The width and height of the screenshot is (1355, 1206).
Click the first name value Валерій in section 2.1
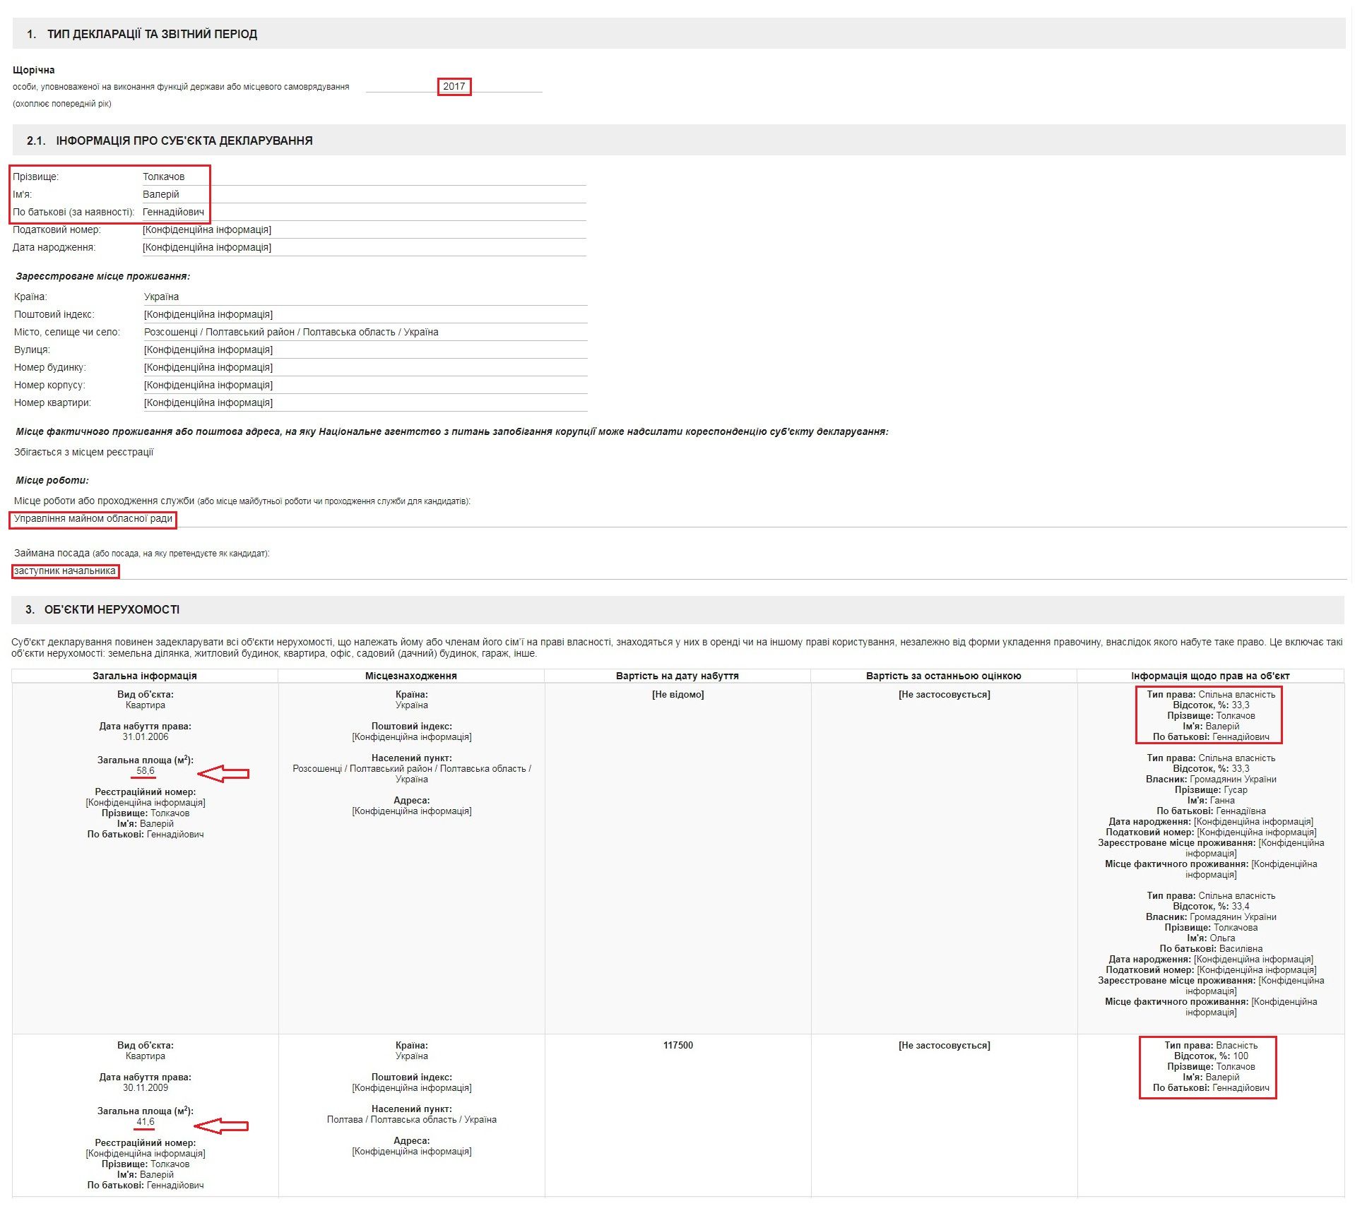click(160, 194)
